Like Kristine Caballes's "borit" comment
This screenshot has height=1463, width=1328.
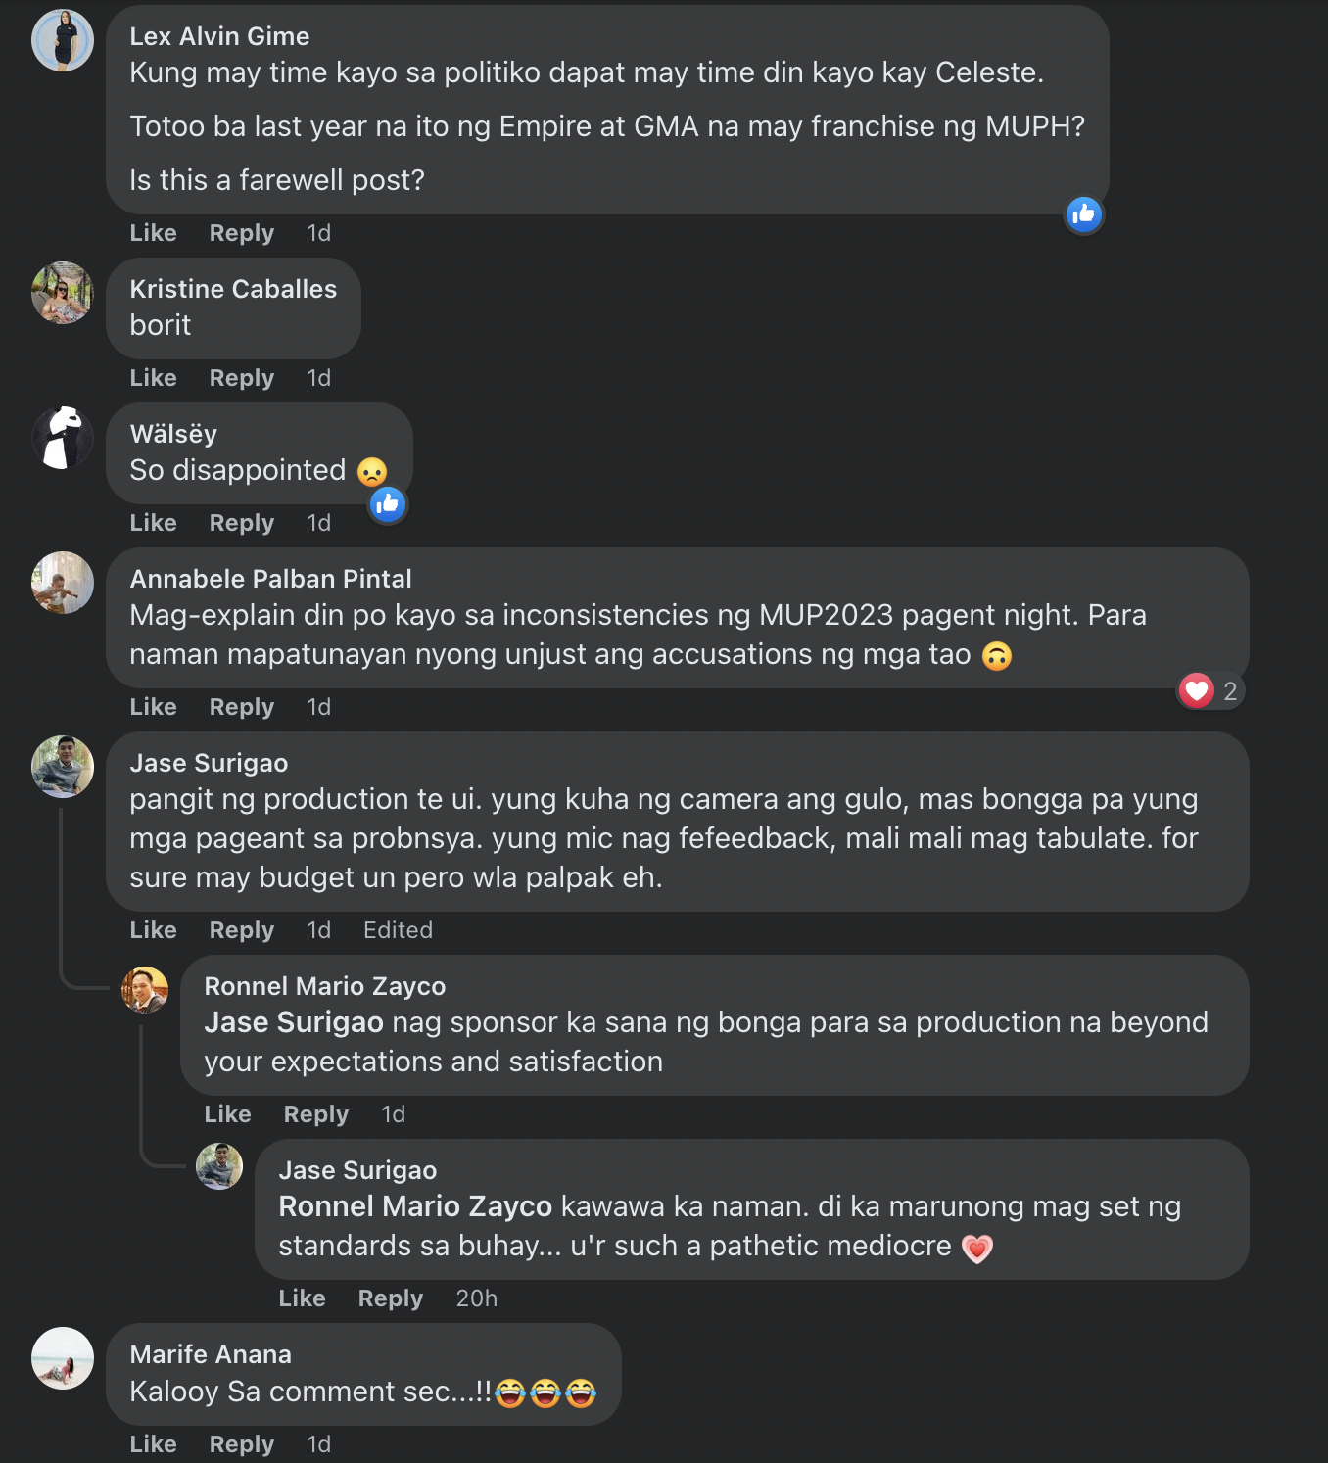(x=154, y=378)
